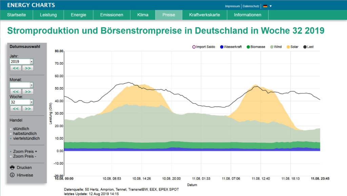The height and width of the screenshot is (196, 347).
Task: Switch to the Kraftwerkskarte tab
Action: (x=204, y=15)
